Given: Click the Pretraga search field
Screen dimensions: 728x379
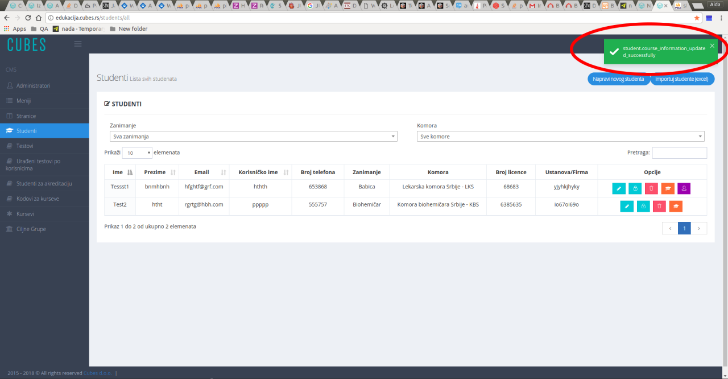Looking at the screenshot, I should coord(679,153).
